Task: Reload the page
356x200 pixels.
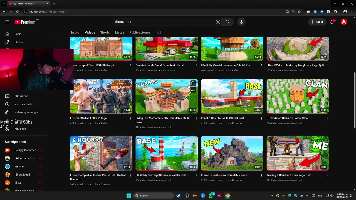Action: click(17, 12)
